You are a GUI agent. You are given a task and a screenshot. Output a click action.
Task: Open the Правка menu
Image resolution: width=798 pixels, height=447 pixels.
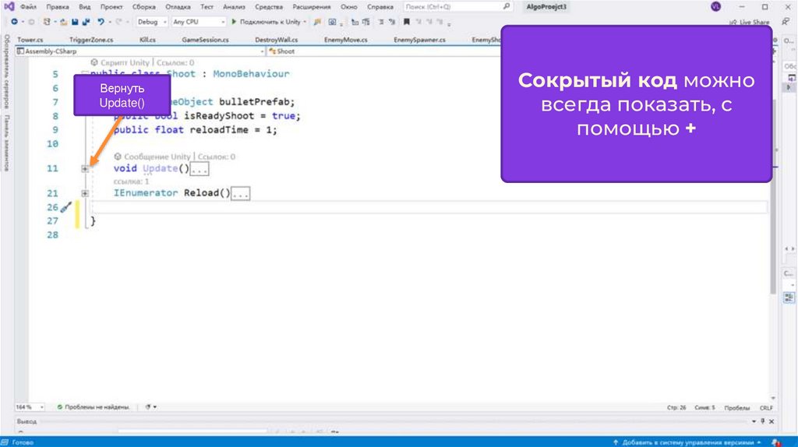[x=58, y=6]
